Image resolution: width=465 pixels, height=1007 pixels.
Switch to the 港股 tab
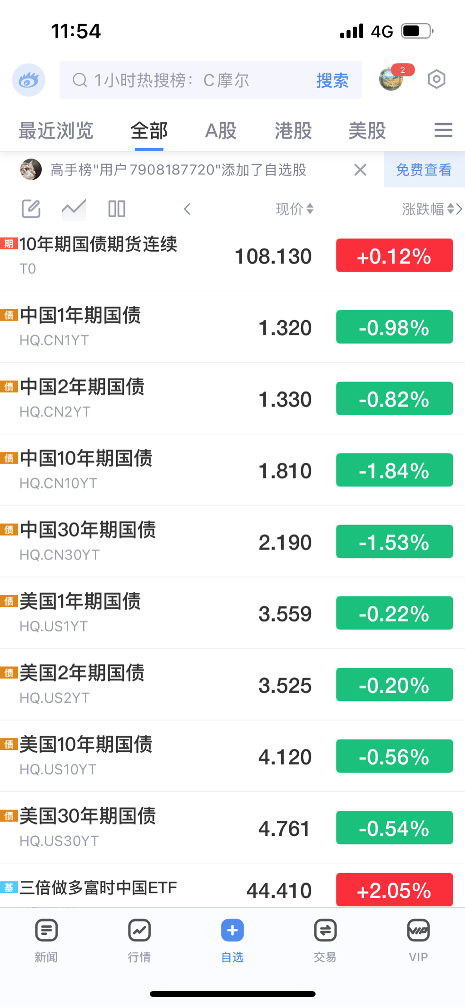point(293,131)
